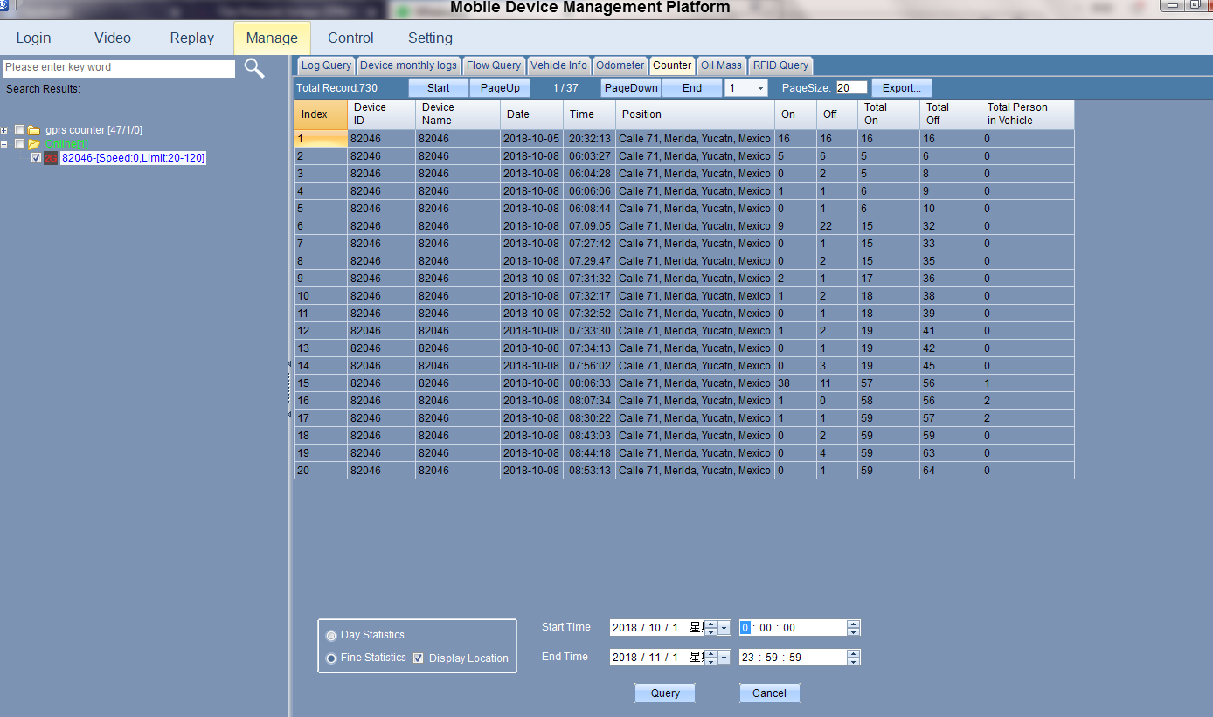The height and width of the screenshot is (717, 1213).
Task: Switch to the Oil Mass tab
Action: point(721,65)
